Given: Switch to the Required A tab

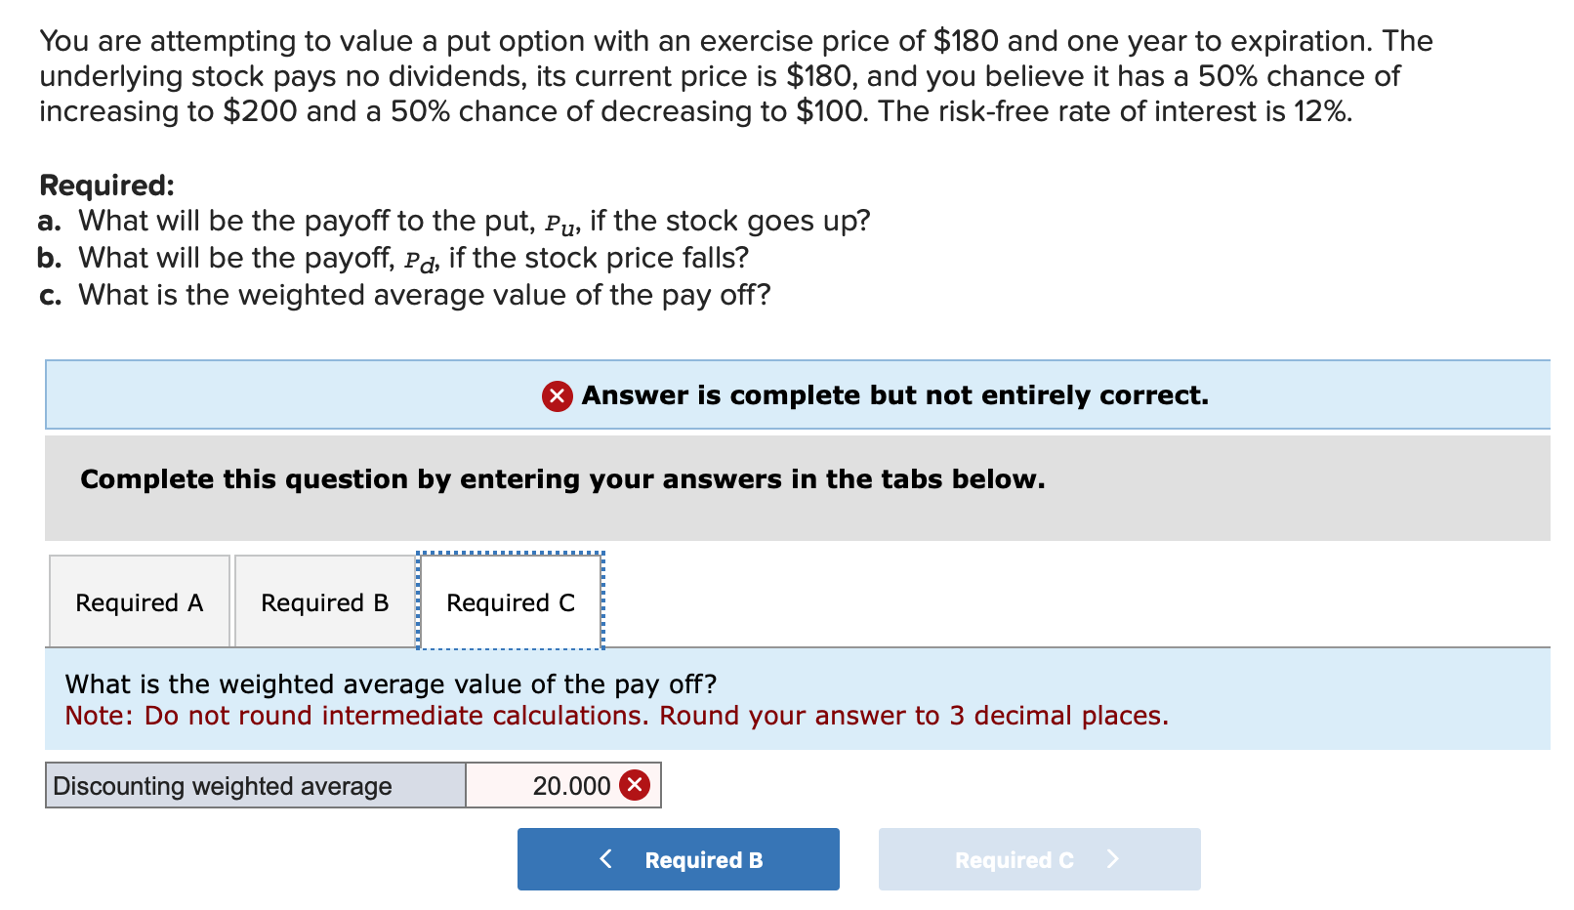Looking at the screenshot, I should tap(138, 601).
